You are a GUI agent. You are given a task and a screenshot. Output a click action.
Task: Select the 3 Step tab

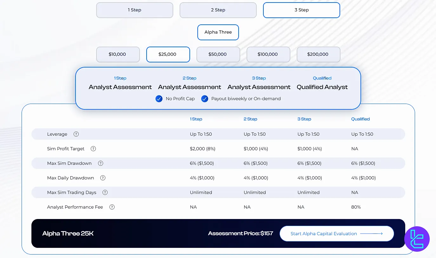[x=301, y=10]
